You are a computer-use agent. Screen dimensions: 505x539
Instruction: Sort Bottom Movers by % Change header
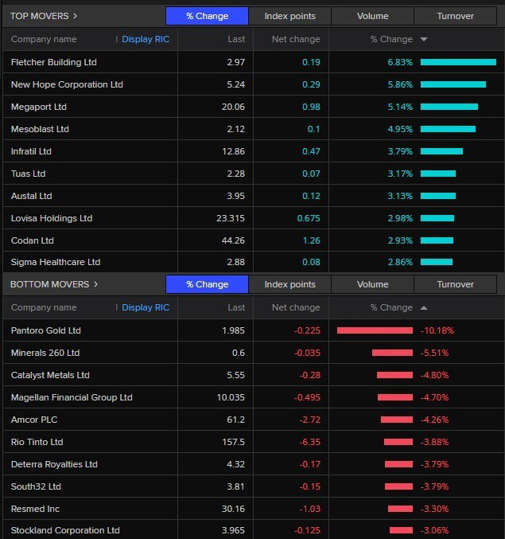point(391,307)
